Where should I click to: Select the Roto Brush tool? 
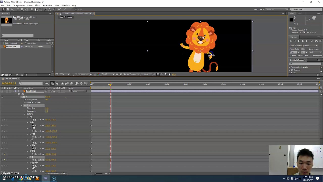click(59, 9)
